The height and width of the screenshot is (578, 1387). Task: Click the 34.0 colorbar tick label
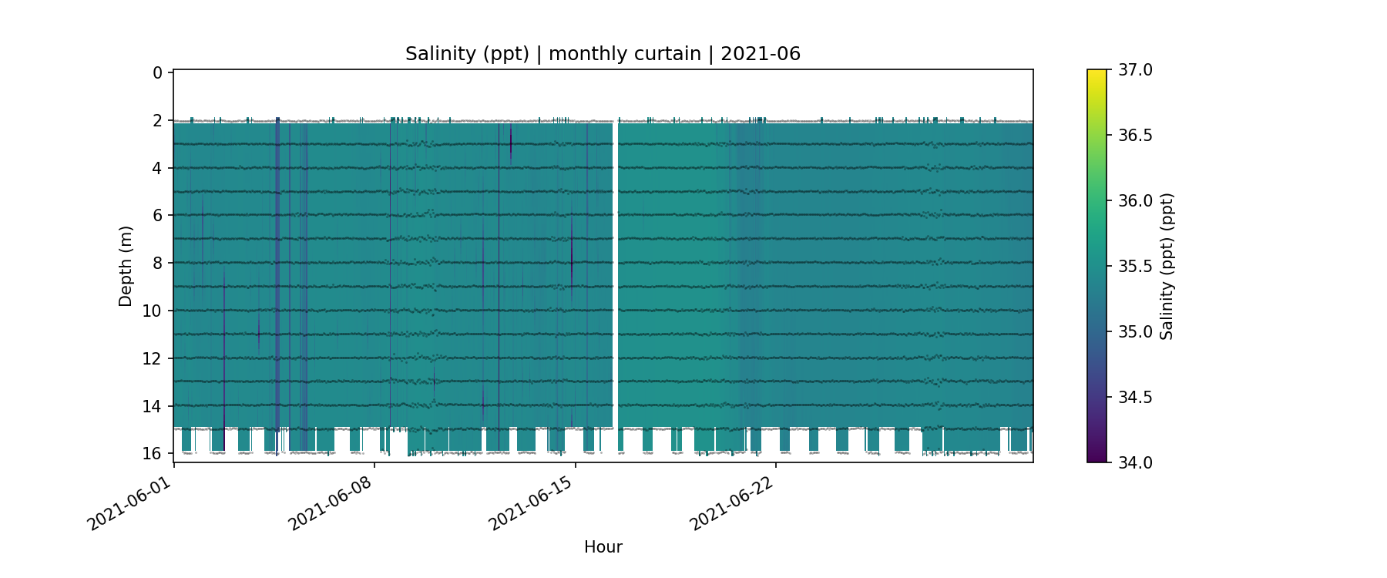1135,463
